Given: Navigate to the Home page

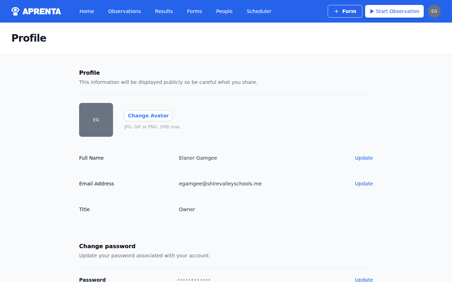Looking at the screenshot, I should pos(87,11).
